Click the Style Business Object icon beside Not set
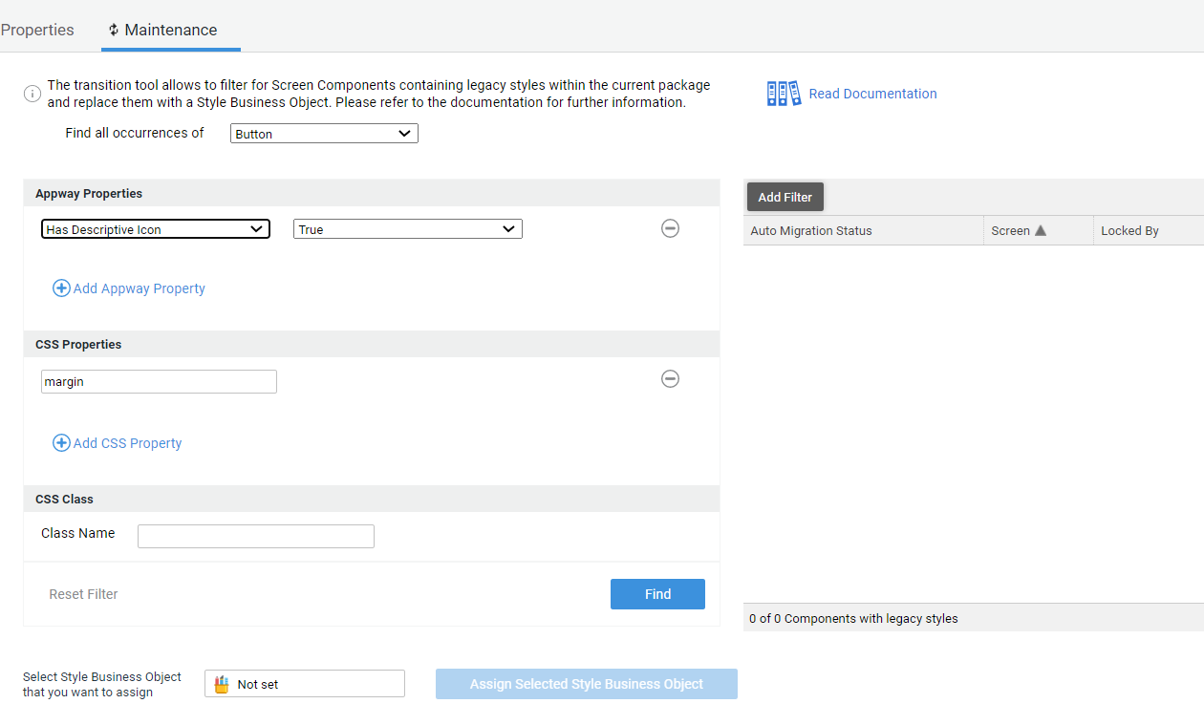Image resolution: width=1204 pixels, height=725 pixels. point(221,682)
